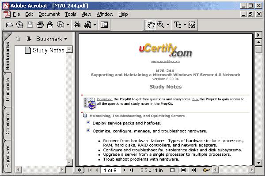Open the Document menu
This screenshot has height=176, width=265.
tap(49, 15)
